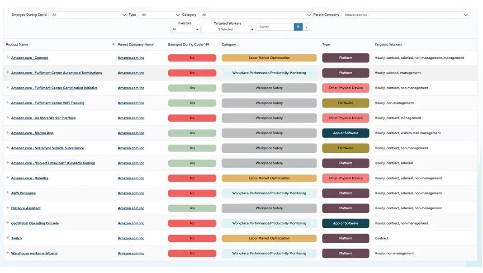Expand the Amazon.com - Connect row
The height and width of the screenshot is (273, 483).
8,57
